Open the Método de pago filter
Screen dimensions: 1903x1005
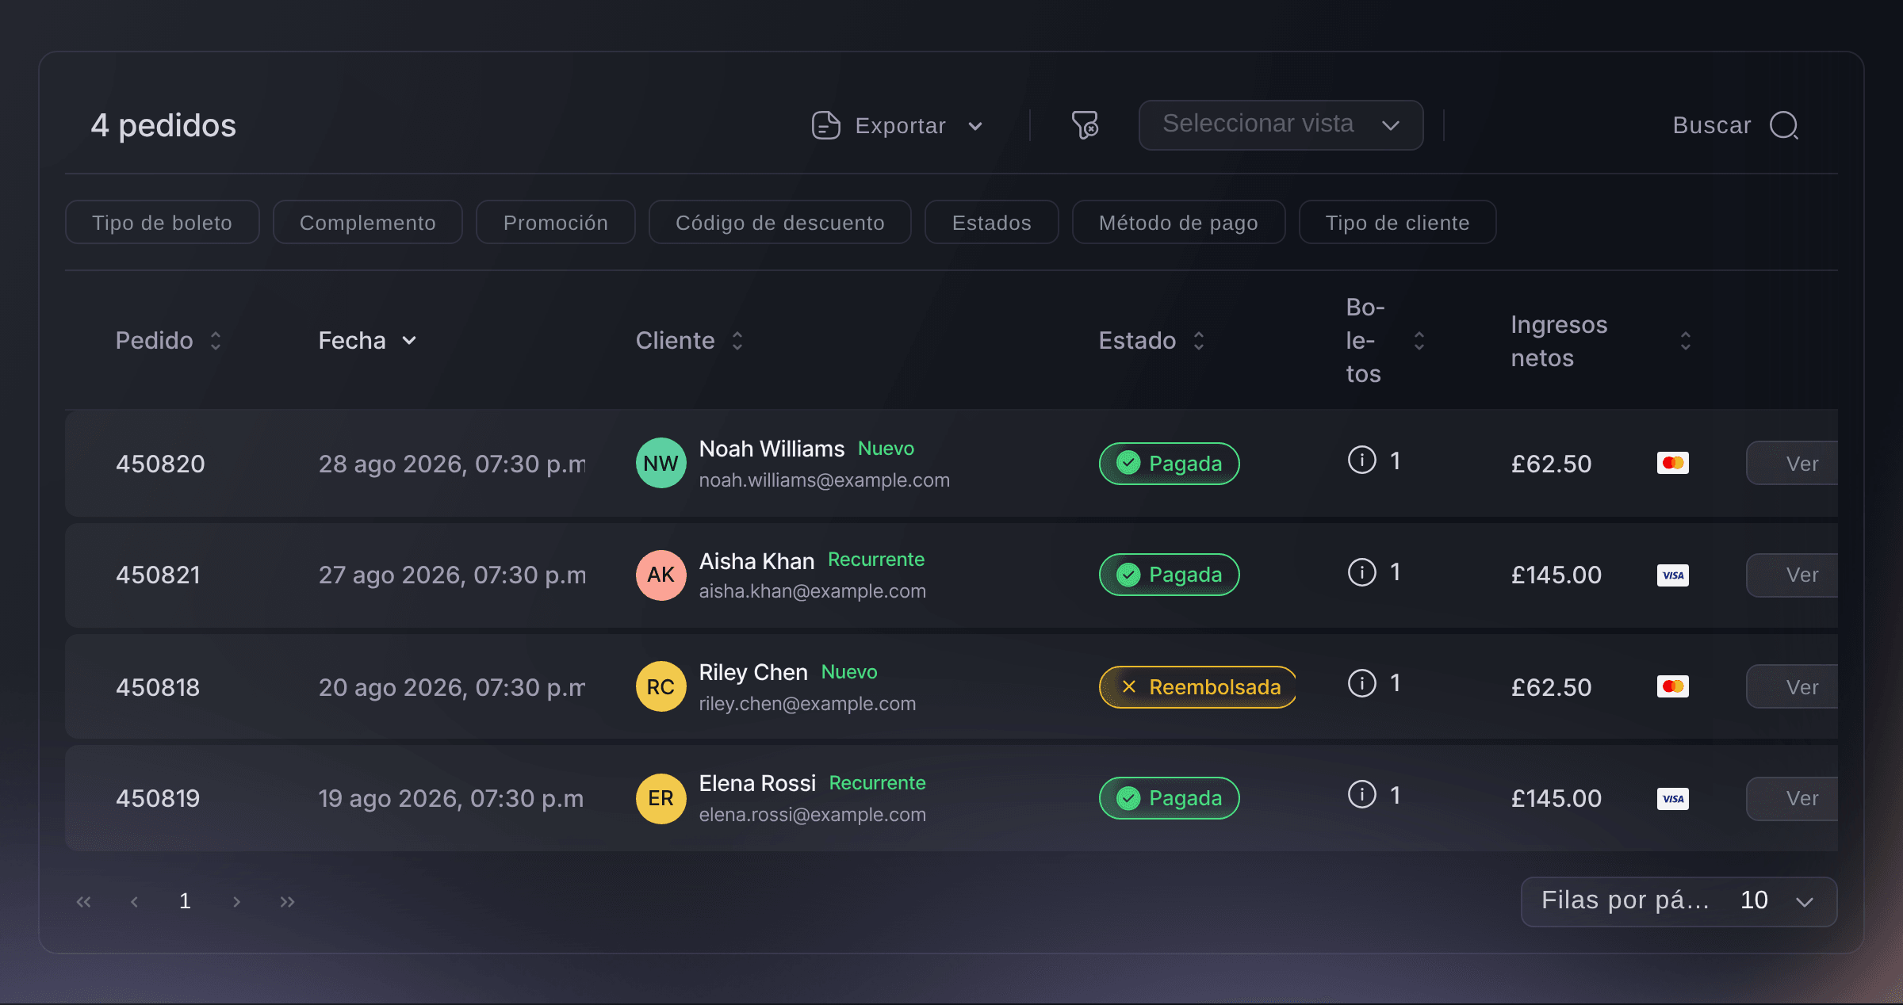point(1179,223)
